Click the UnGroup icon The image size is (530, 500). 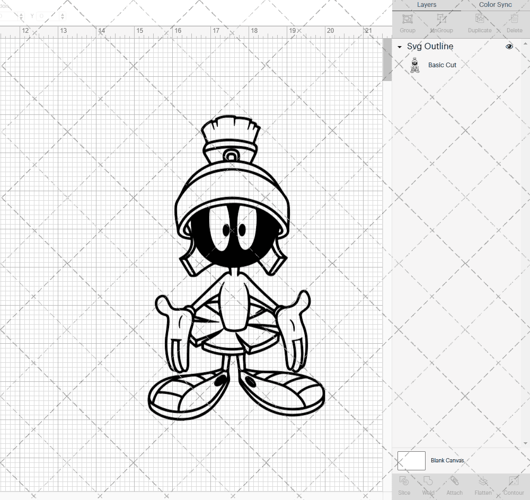coord(441,19)
